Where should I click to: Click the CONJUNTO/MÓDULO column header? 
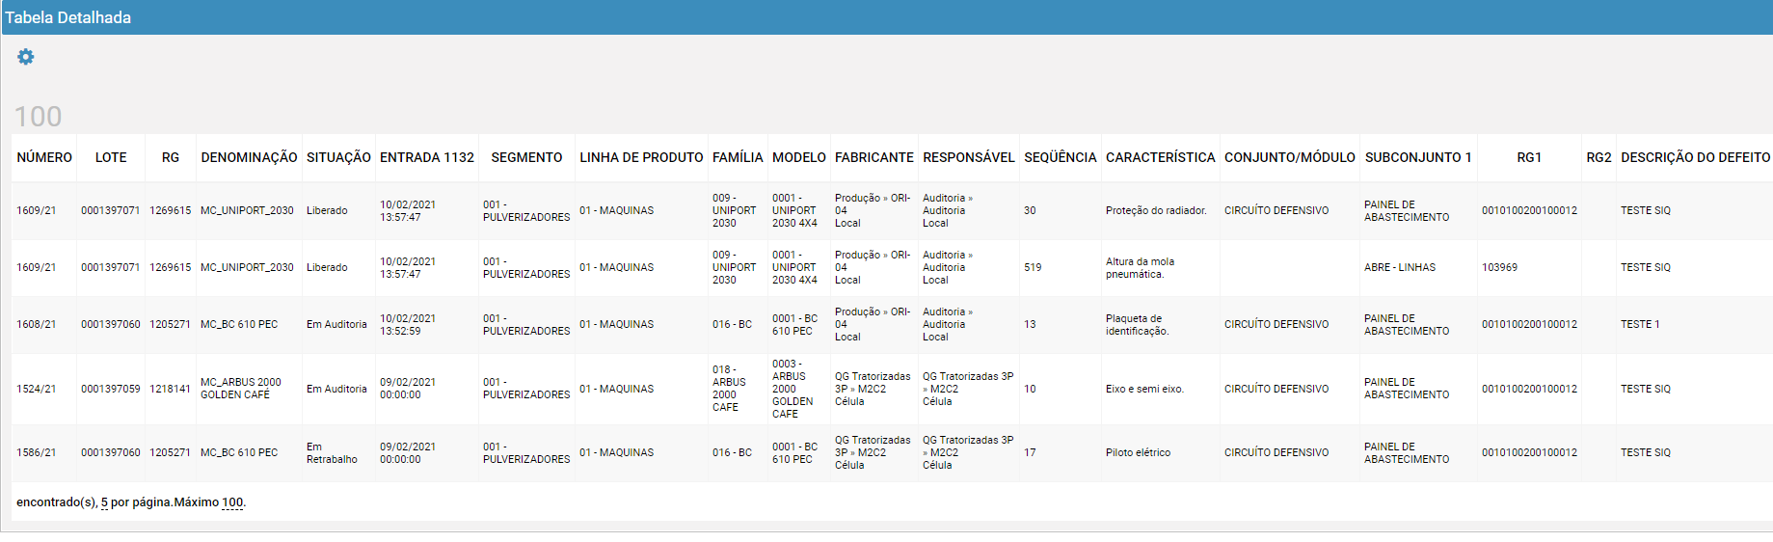[1290, 157]
